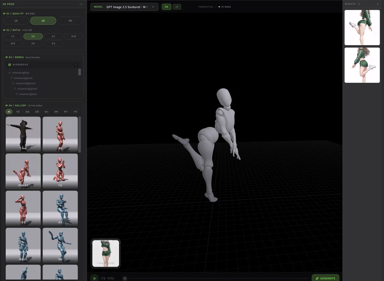384x281 pixels.
Task: Select 2K quality
Action: [43, 21]
